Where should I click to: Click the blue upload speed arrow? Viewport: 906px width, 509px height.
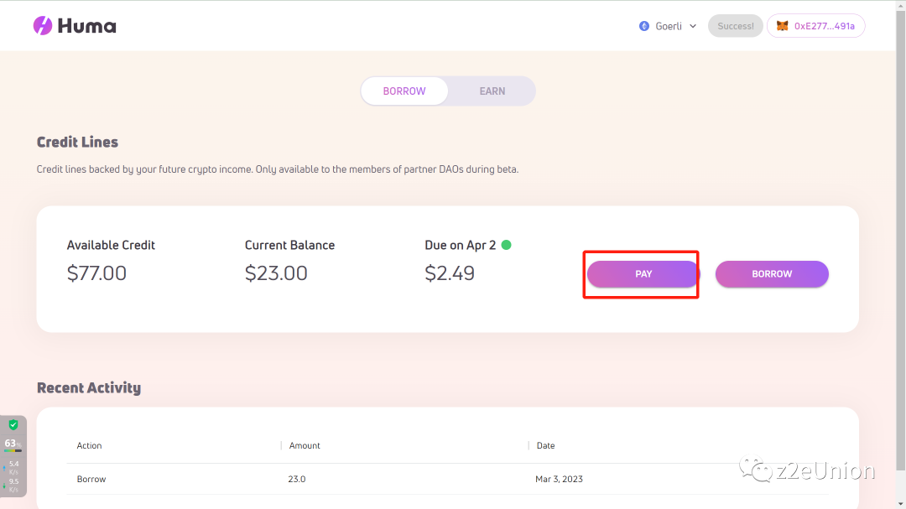[5, 465]
